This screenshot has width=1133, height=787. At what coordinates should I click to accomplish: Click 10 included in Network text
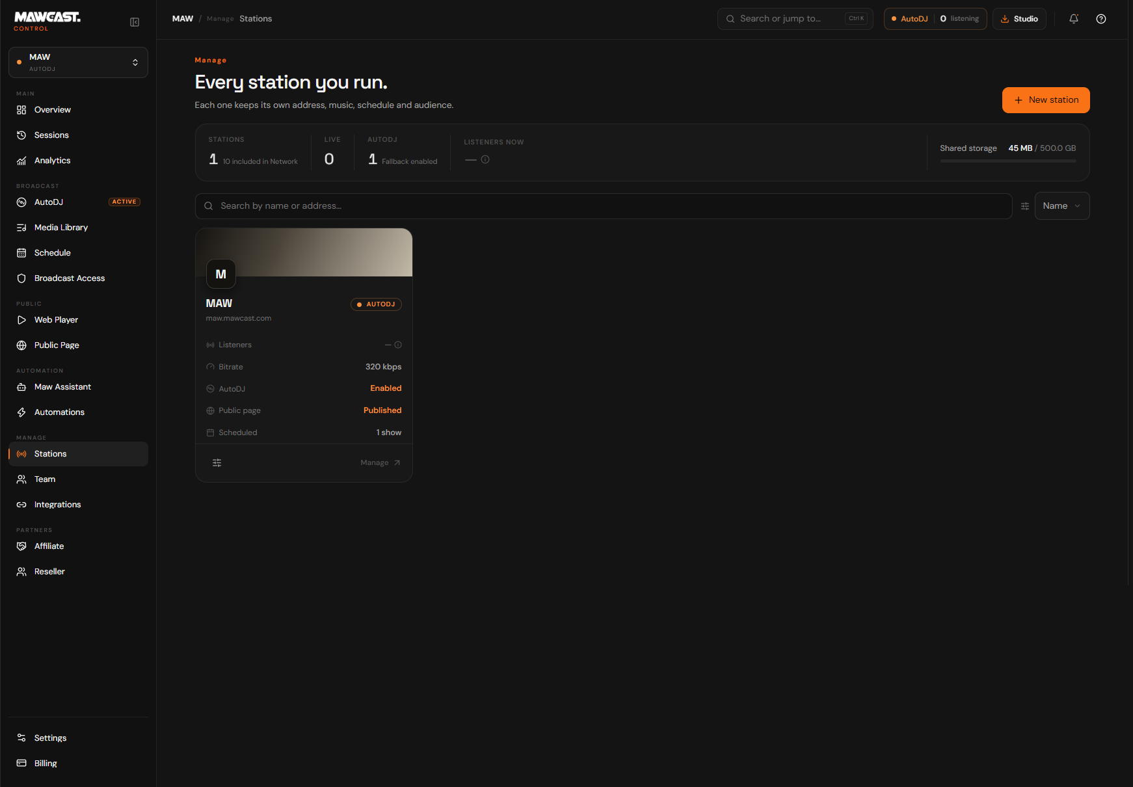(260, 162)
